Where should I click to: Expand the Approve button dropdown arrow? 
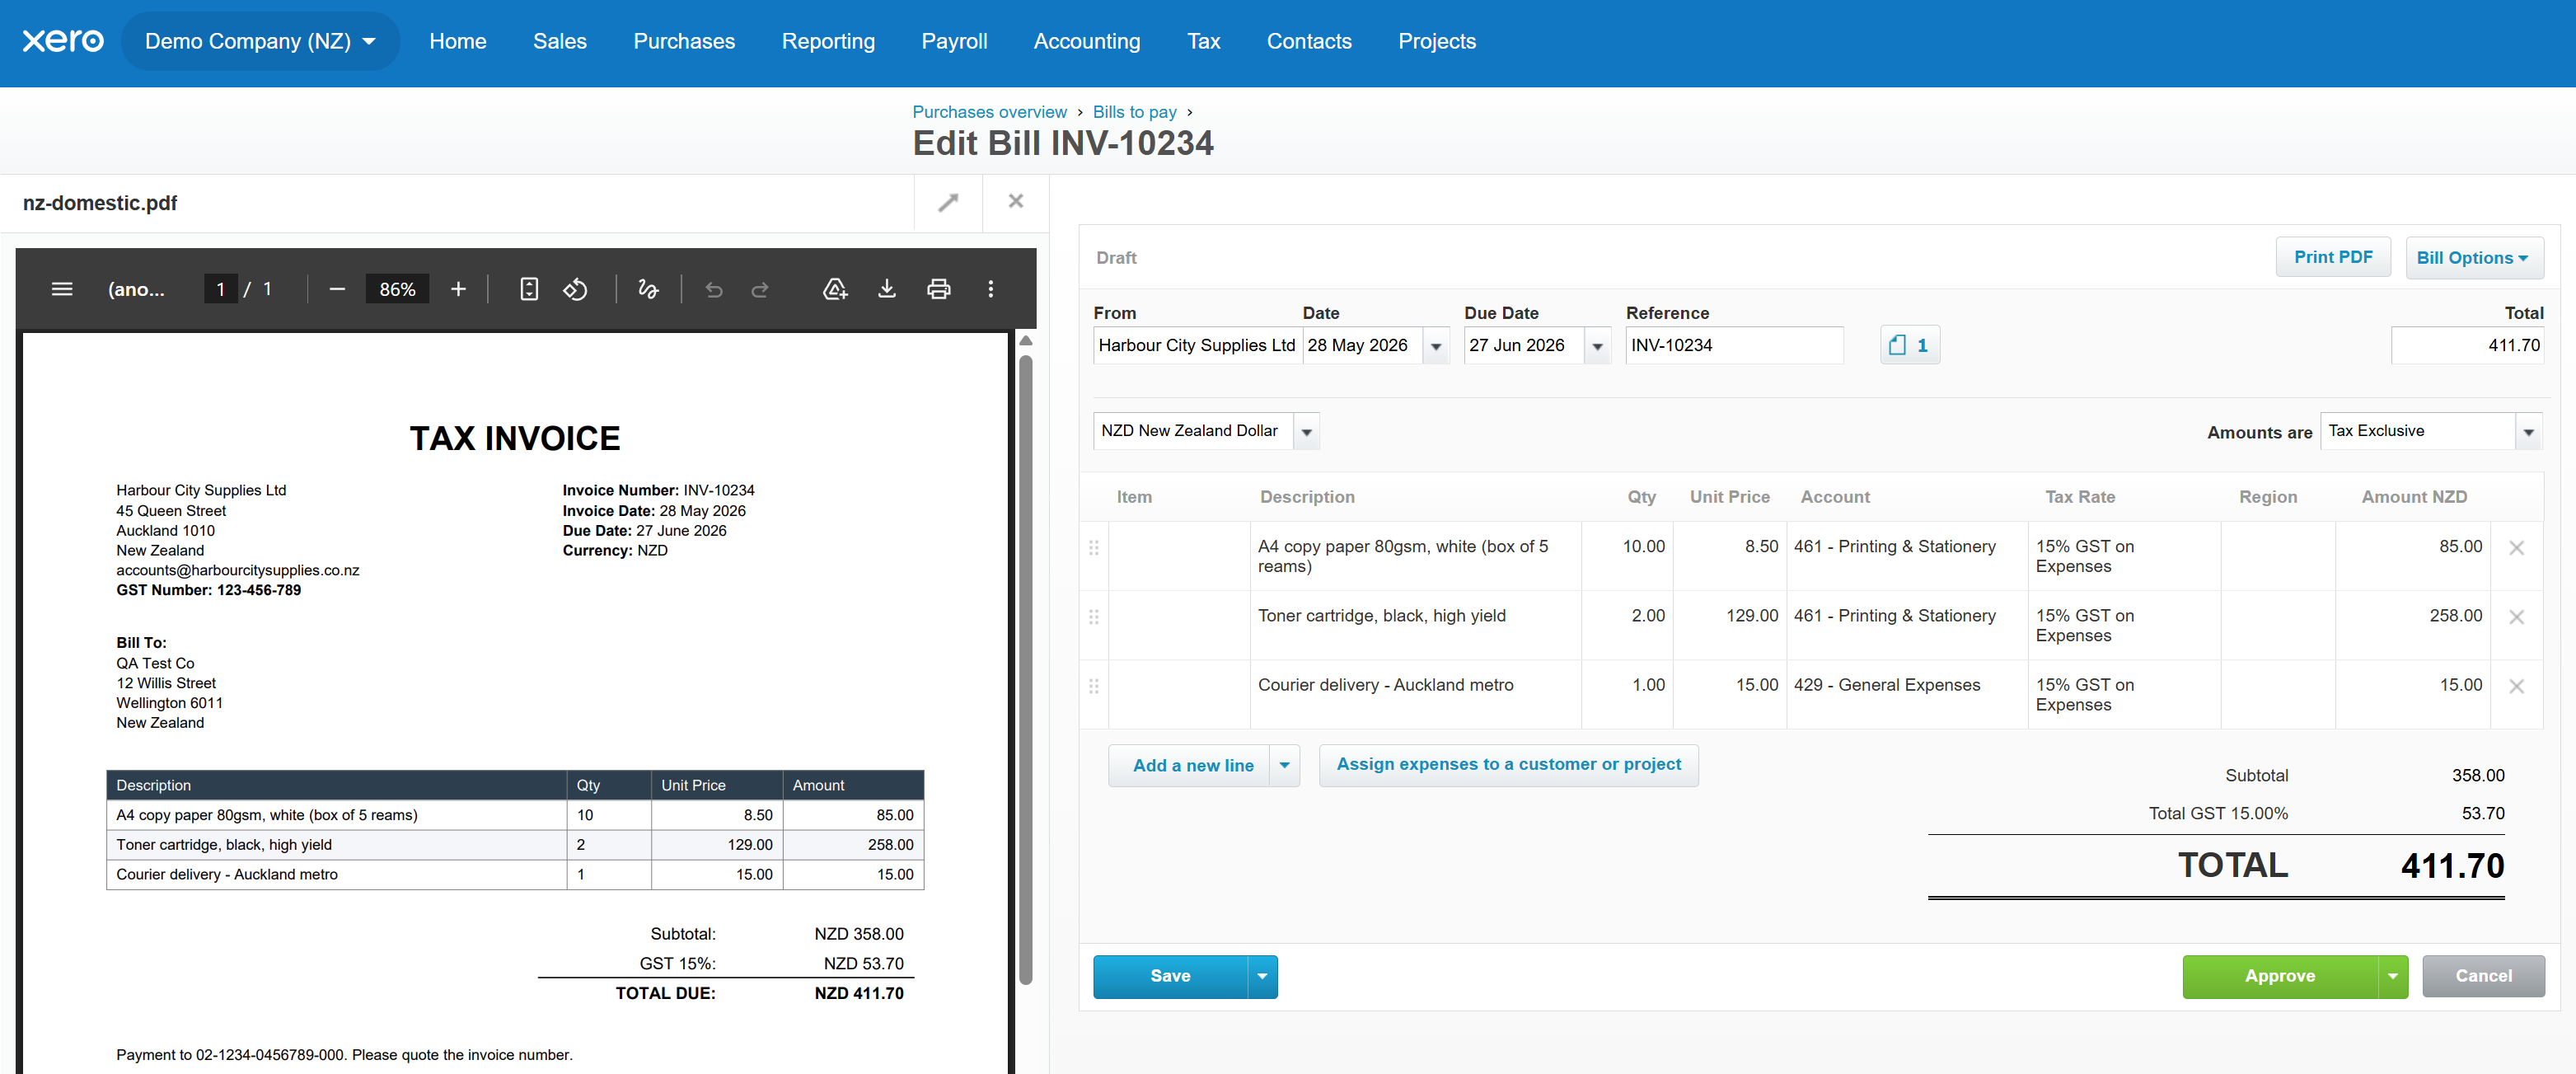[x=2392, y=976]
